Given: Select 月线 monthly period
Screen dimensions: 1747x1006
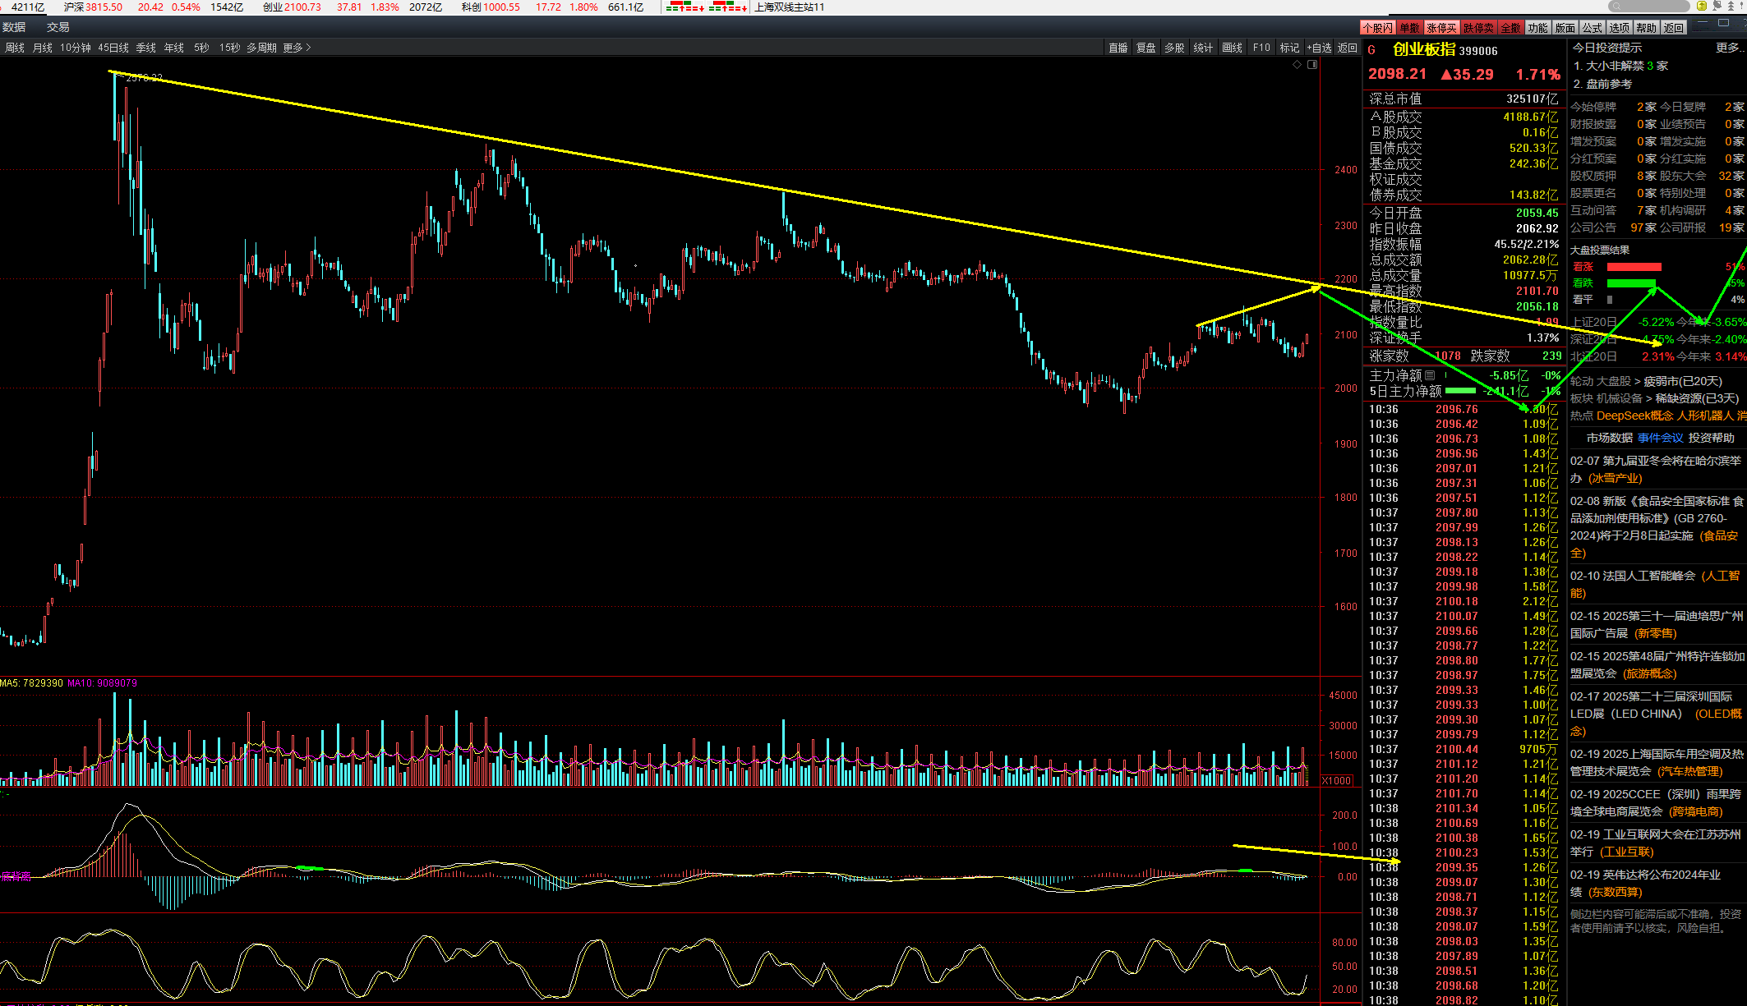Looking at the screenshot, I should (42, 48).
